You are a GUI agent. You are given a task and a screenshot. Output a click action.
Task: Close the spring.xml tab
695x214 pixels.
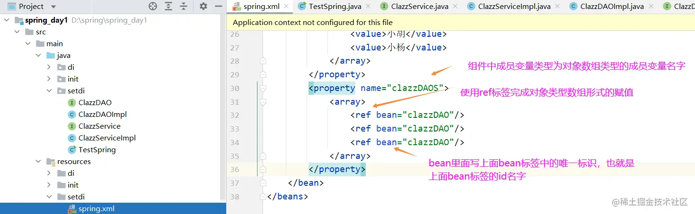pyautogui.click(x=287, y=7)
